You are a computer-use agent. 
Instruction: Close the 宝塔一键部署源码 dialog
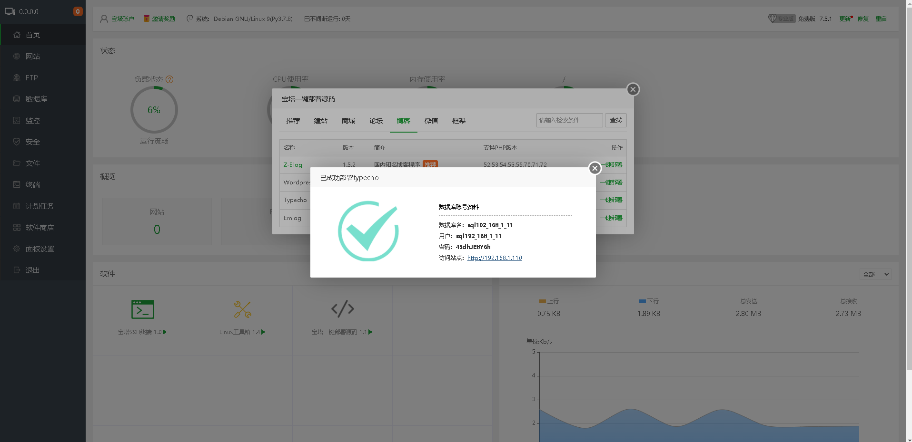[633, 89]
